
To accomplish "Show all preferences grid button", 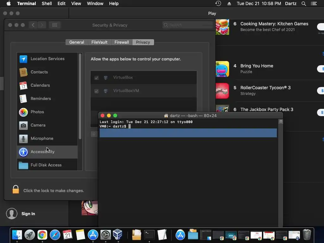I will point(55,25).
